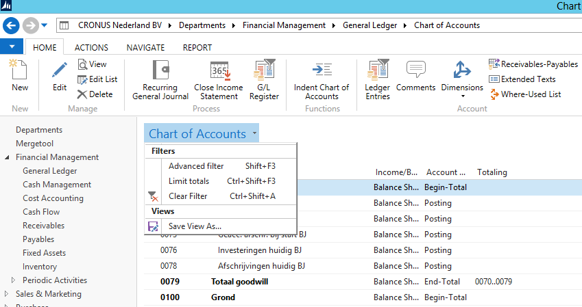Image resolution: width=582 pixels, height=307 pixels.
Task: Navigate back with the back arrow
Action: pyautogui.click(x=12, y=25)
